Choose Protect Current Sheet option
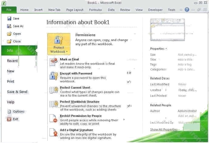Viewport: 209px width, 143px height. tap(85, 91)
